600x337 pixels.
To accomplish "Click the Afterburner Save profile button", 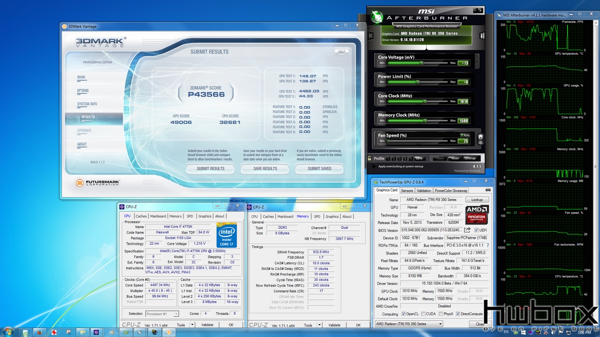I will pyautogui.click(x=419, y=158).
